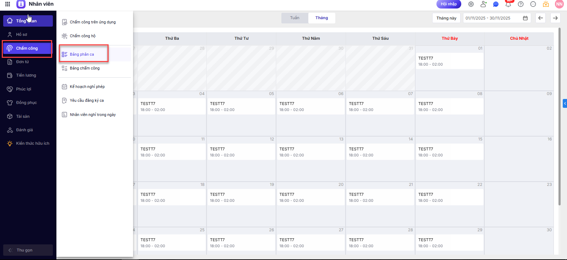
Task: Expand the blue side panel chevron
Action: (x=565, y=104)
